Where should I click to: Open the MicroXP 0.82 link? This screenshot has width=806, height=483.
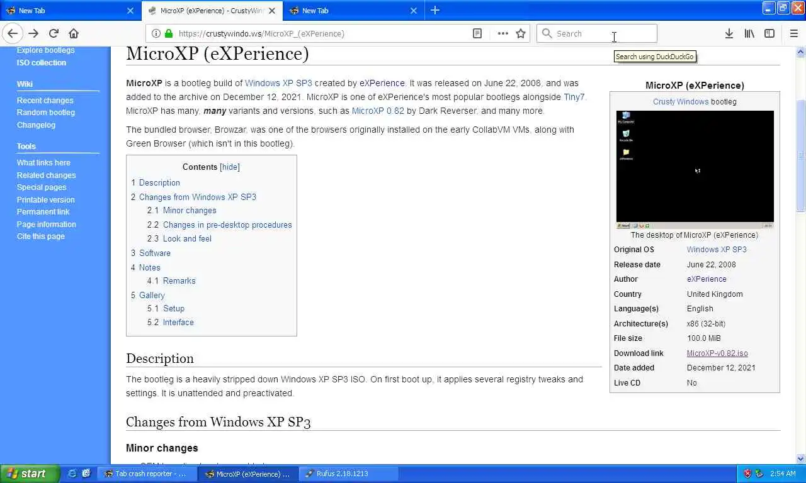click(x=378, y=111)
